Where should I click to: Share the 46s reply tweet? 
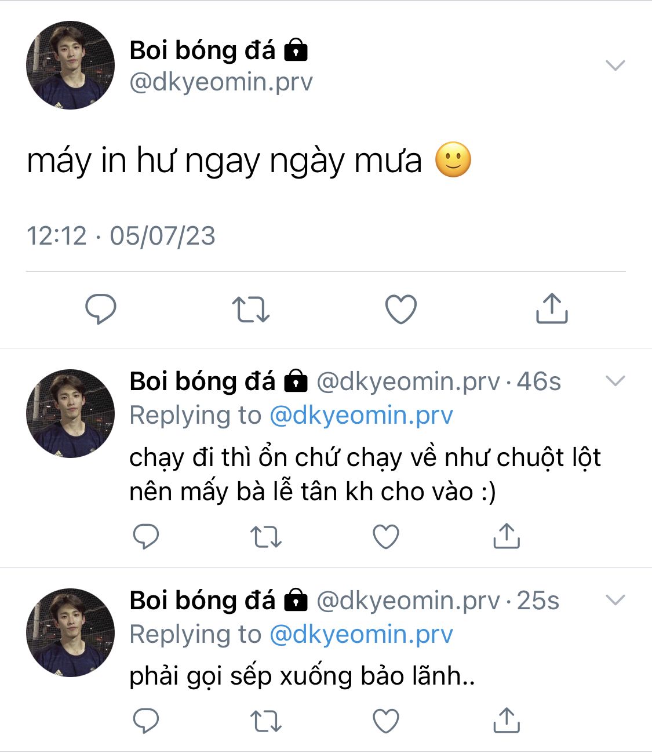tap(506, 536)
